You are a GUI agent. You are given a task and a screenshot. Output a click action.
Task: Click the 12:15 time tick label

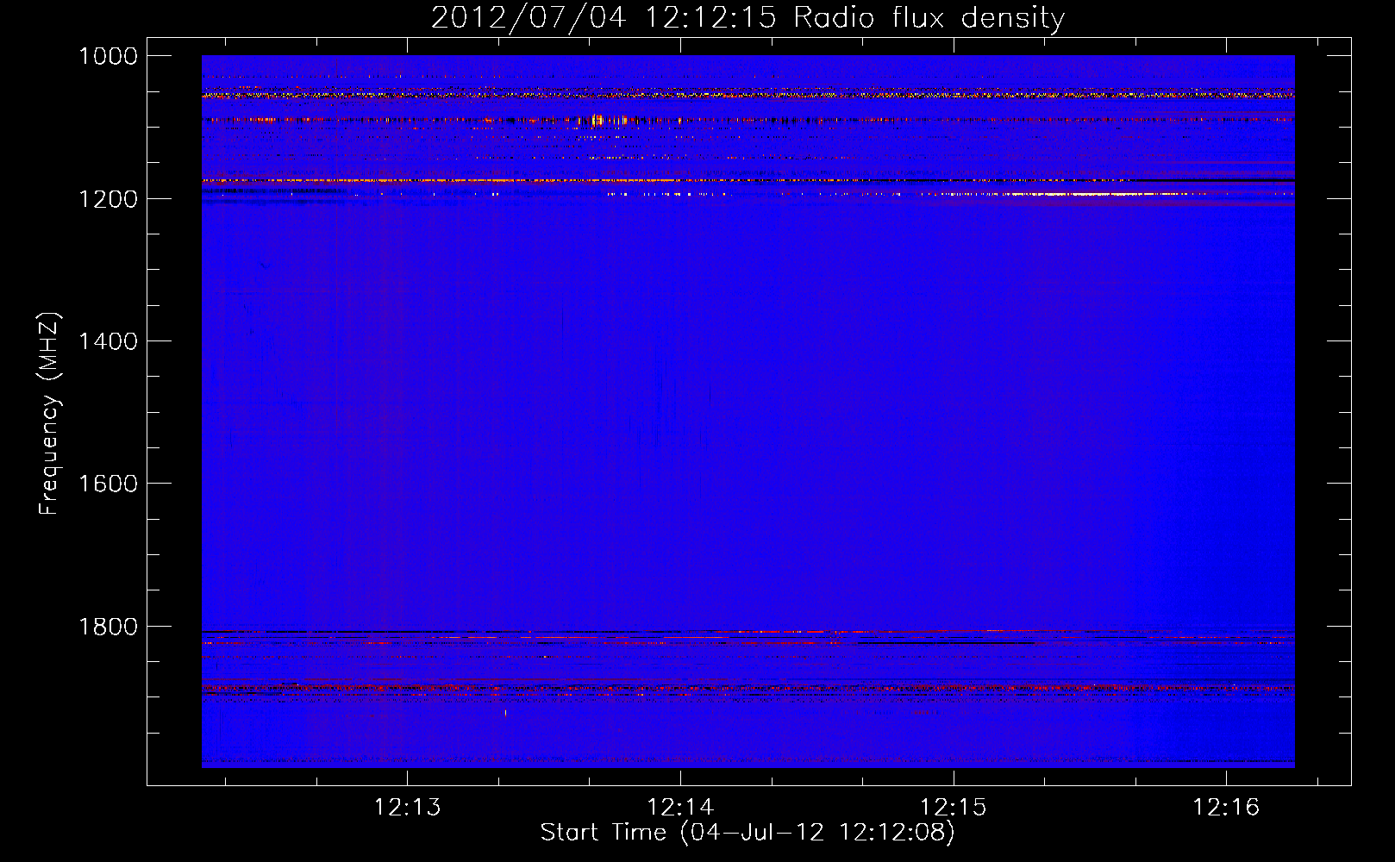pyautogui.click(x=953, y=808)
